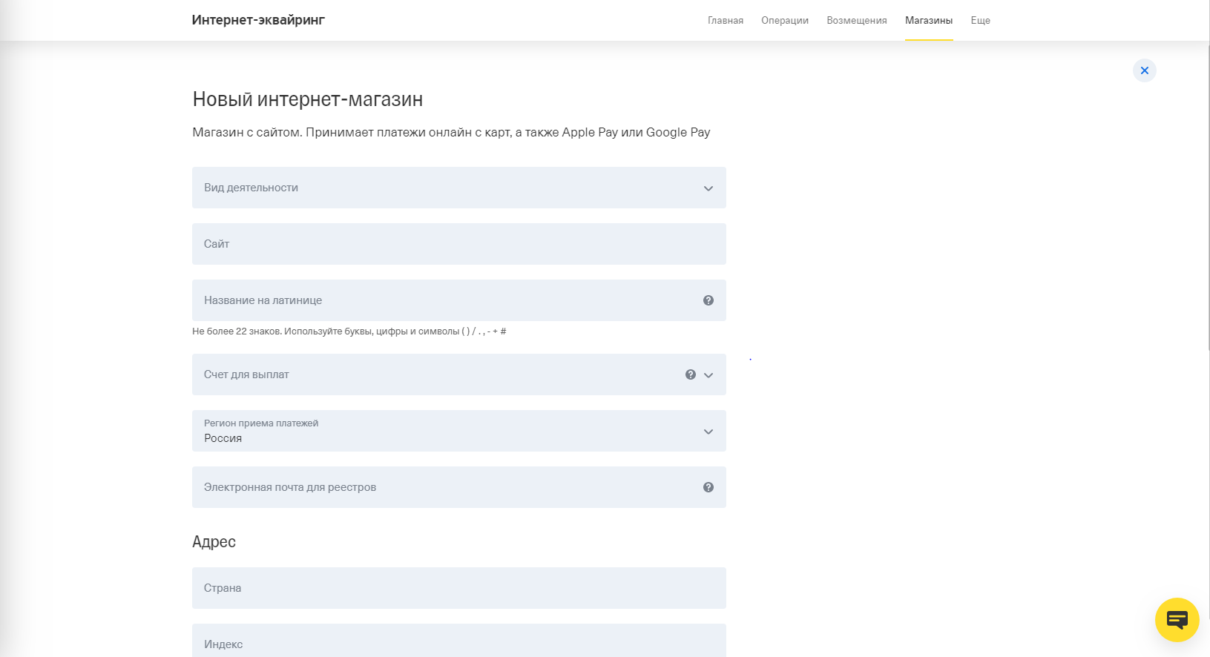Open the Возмещения tab
The height and width of the screenshot is (657, 1210).
[x=856, y=21]
